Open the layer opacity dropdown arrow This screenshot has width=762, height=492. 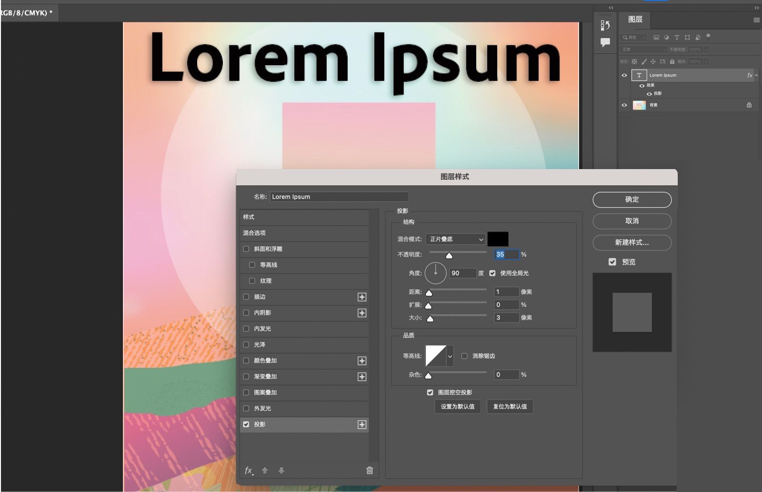coord(706,50)
